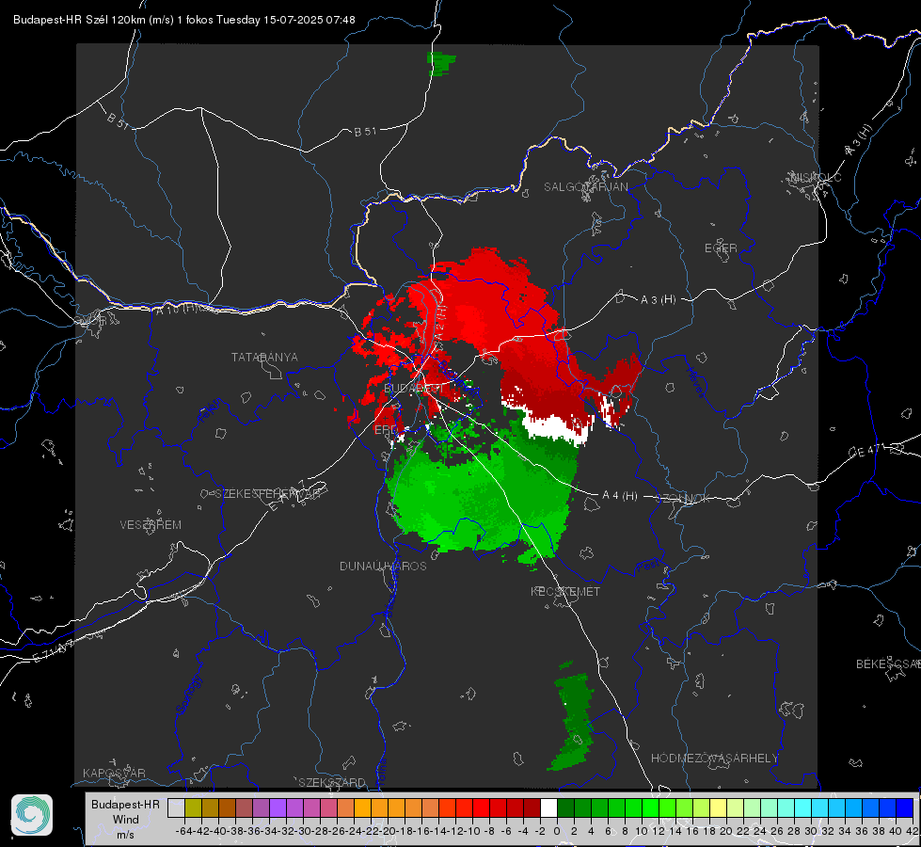This screenshot has width=921, height=847.
Task: Click the SZEKSZÁRD city label
Action: (332, 782)
